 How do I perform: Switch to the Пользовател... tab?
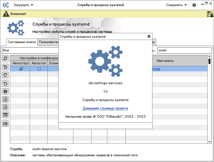click(48, 42)
